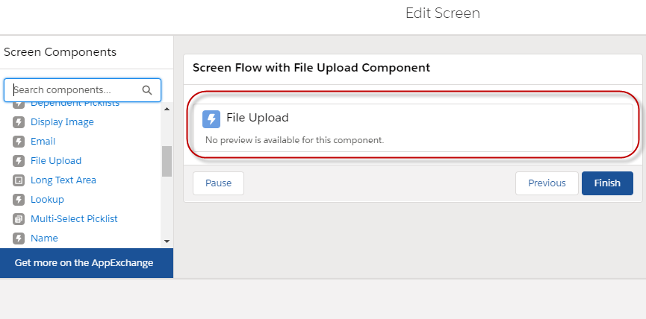The image size is (646, 319).
Task: Click the Display Image lightning icon
Action: click(19, 122)
